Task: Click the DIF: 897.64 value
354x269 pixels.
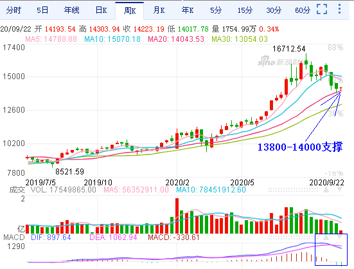Action: [51, 237]
